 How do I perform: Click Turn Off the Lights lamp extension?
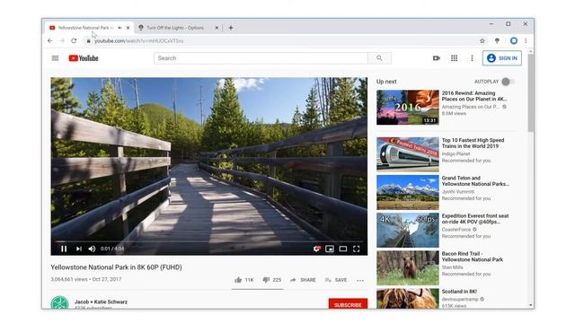tap(497, 40)
